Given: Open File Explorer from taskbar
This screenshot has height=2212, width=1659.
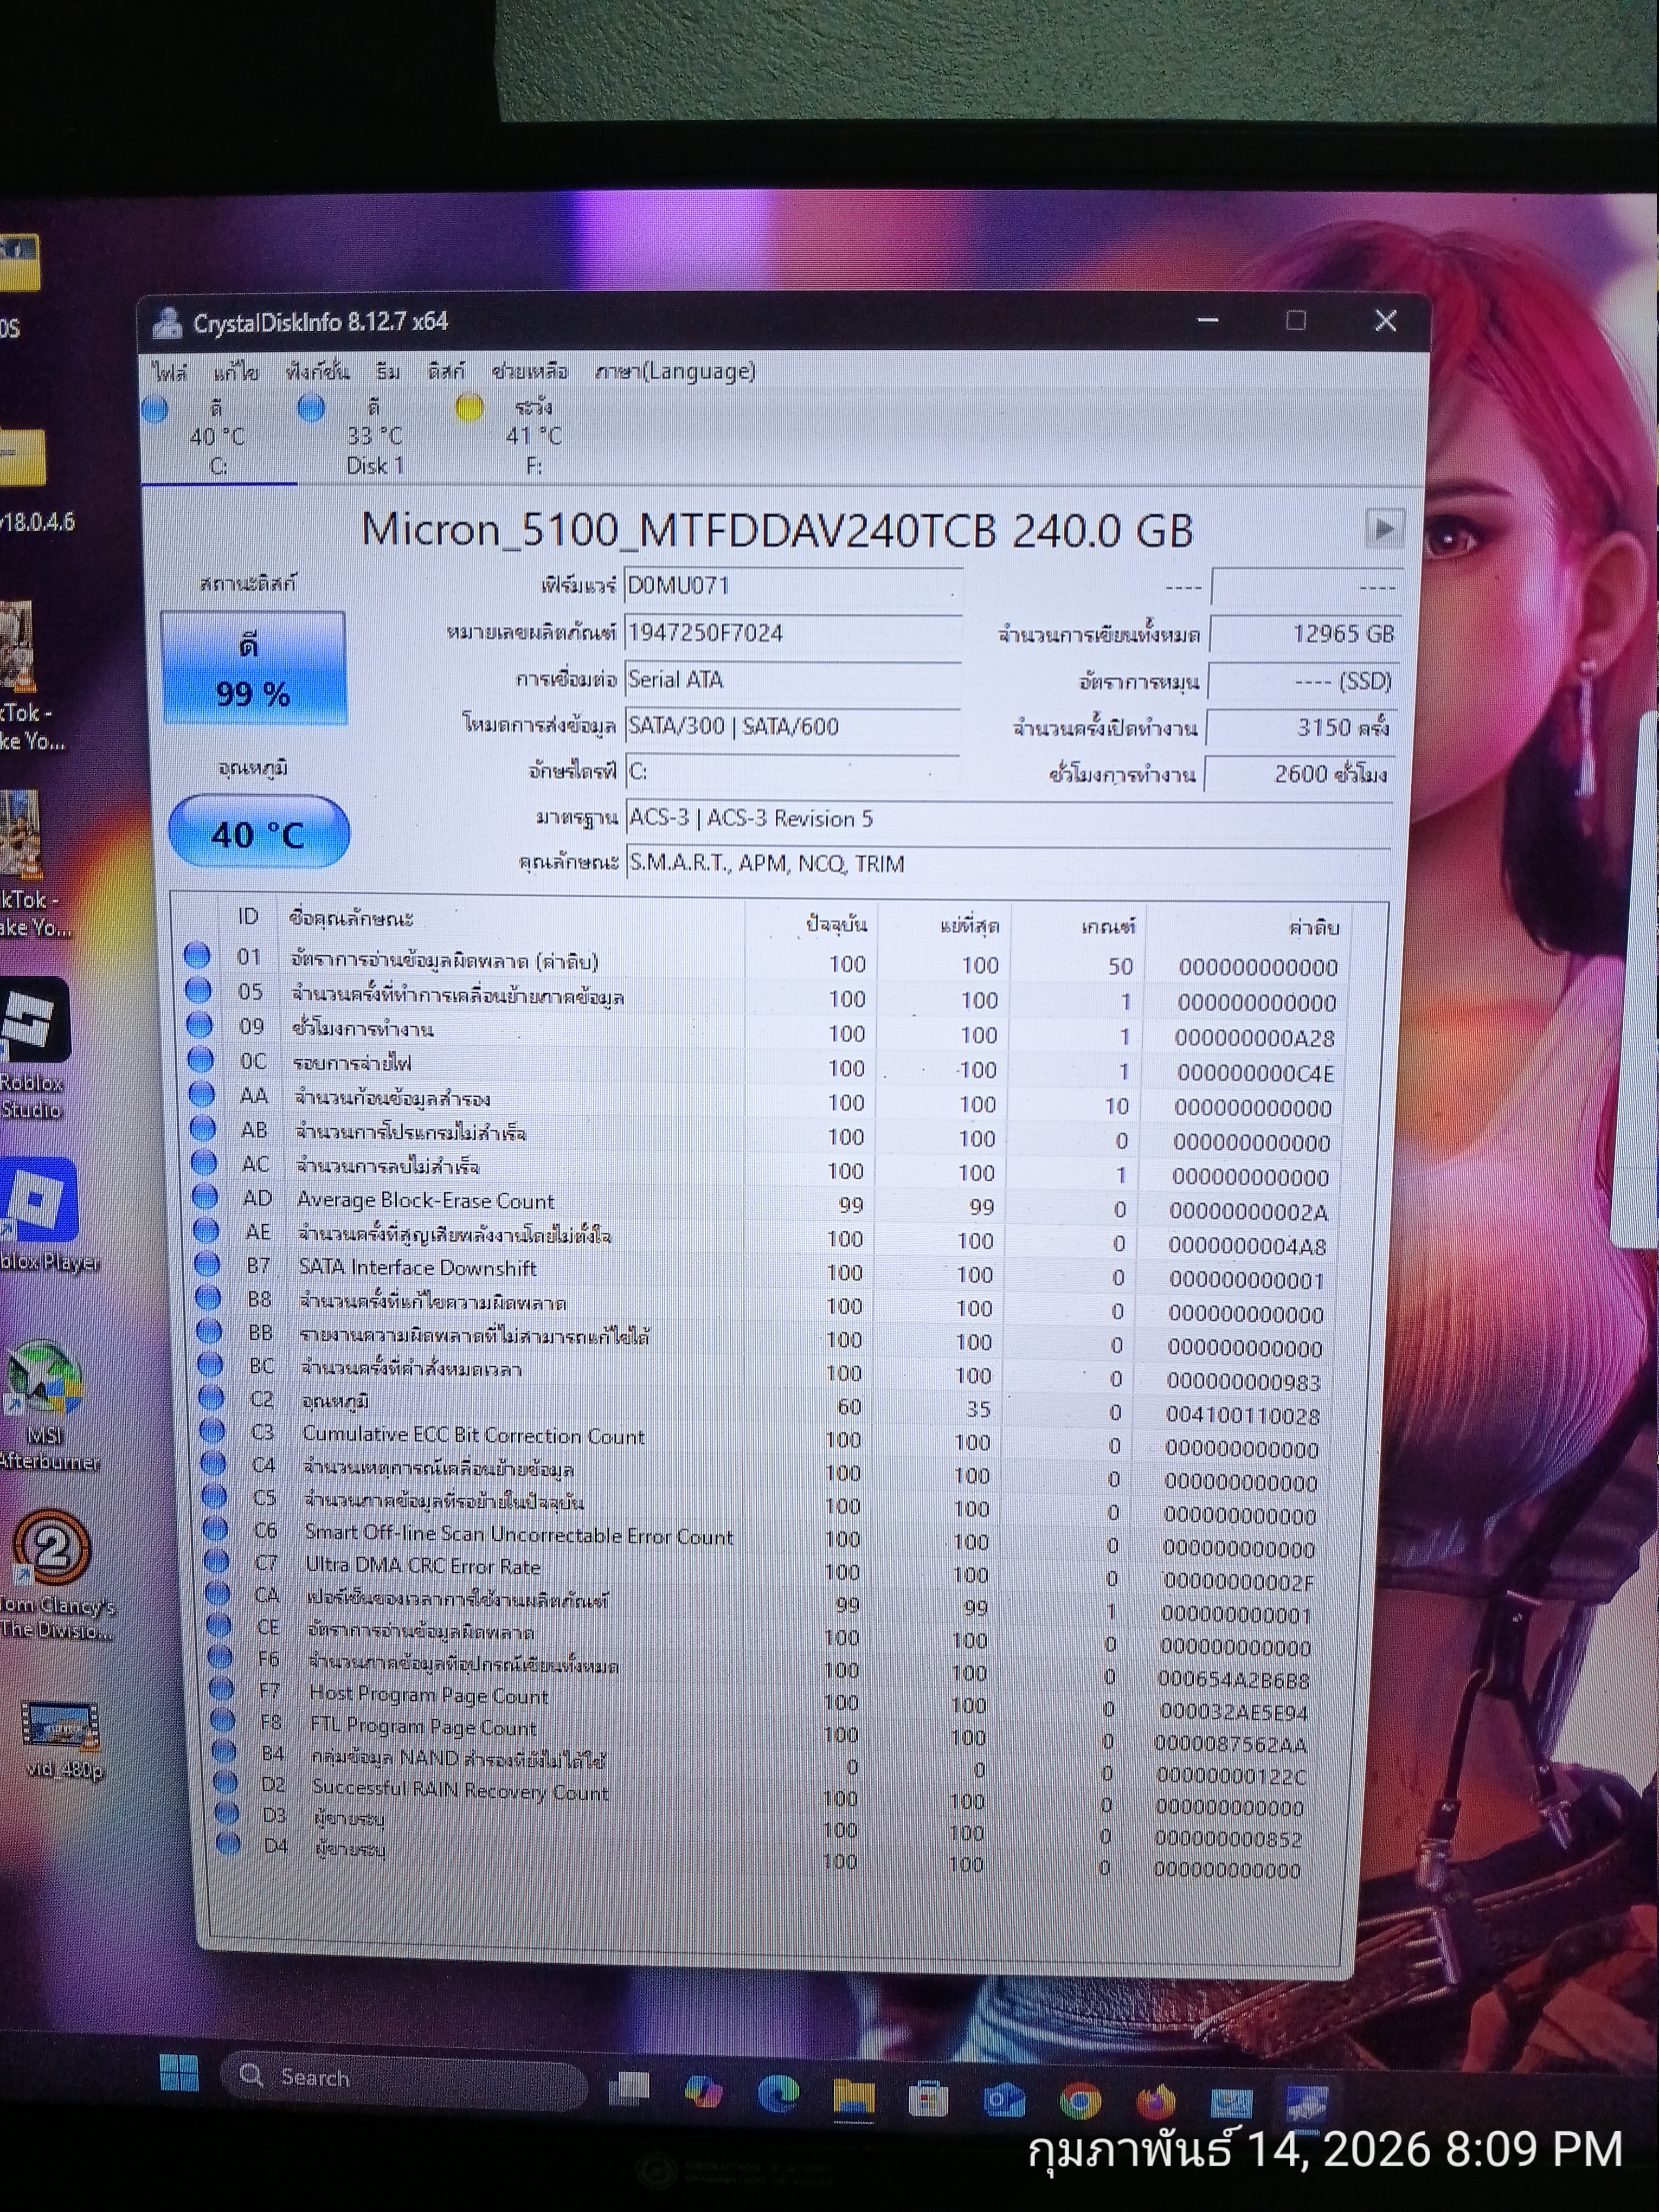Looking at the screenshot, I should tap(853, 2097).
